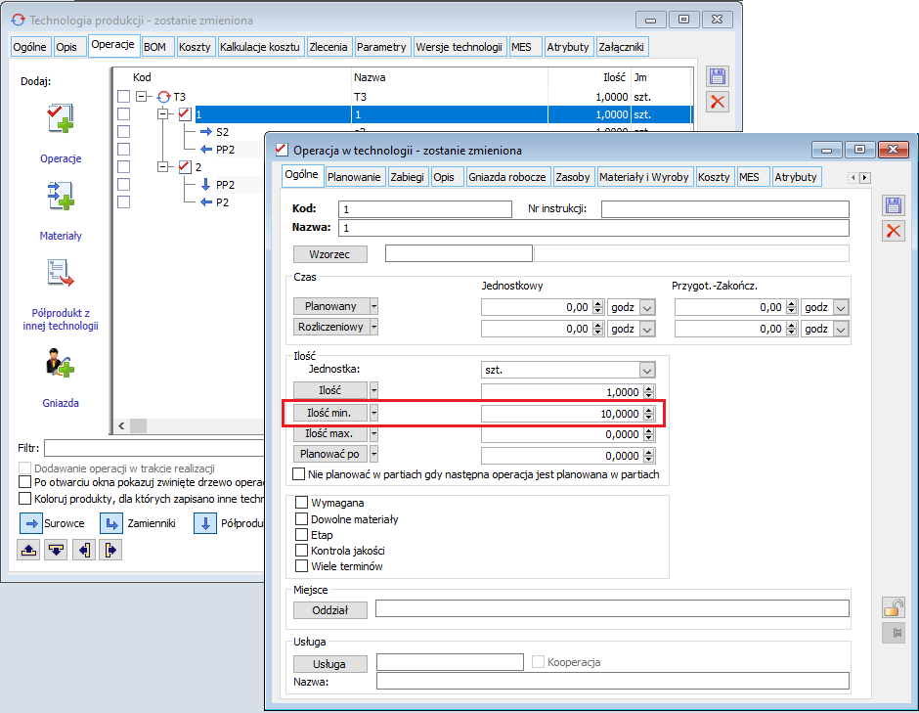The height and width of the screenshot is (713, 919).
Task: Click the Zamienniki substitute icon
Action: pyautogui.click(x=110, y=523)
